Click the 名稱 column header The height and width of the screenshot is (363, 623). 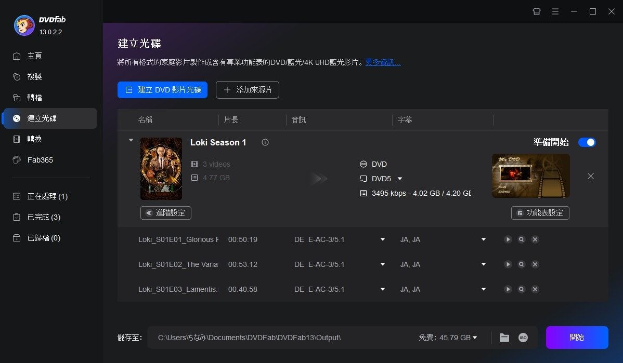(x=146, y=120)
